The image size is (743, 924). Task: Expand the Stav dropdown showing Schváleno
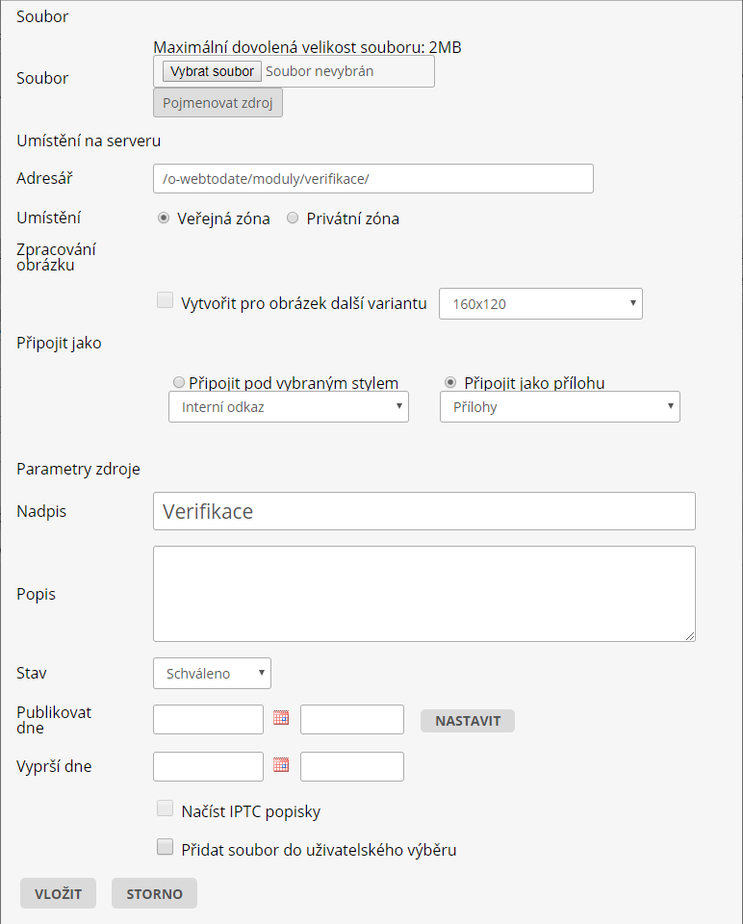click(212, 673)
